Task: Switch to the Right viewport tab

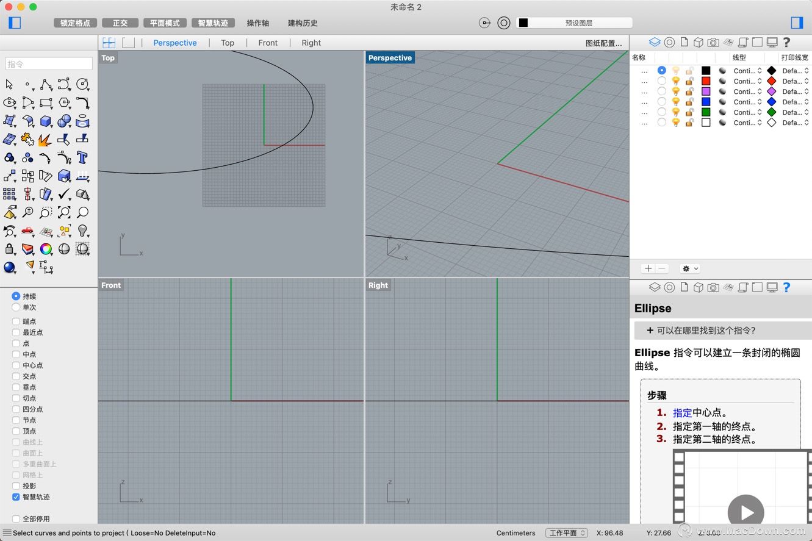Action: (311, 43)
